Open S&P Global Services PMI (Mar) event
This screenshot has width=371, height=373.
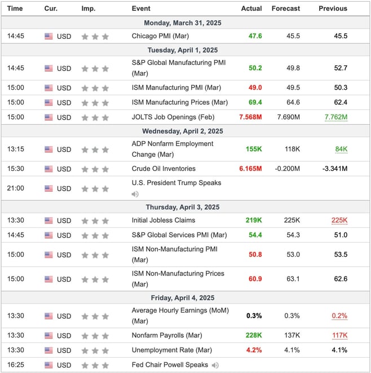pyautogui.click(x=179, y=235)
